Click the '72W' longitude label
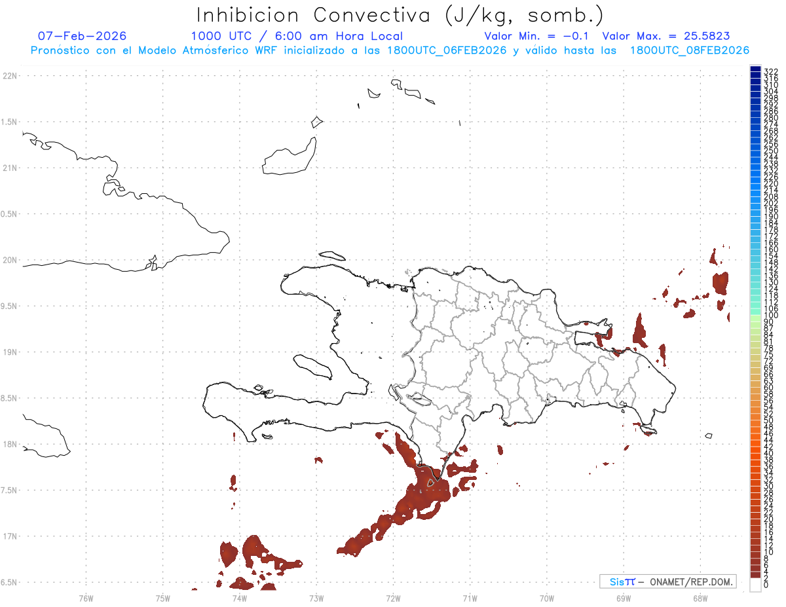The height and width of the screenshot is (607, 786). [x=393, y=597]
